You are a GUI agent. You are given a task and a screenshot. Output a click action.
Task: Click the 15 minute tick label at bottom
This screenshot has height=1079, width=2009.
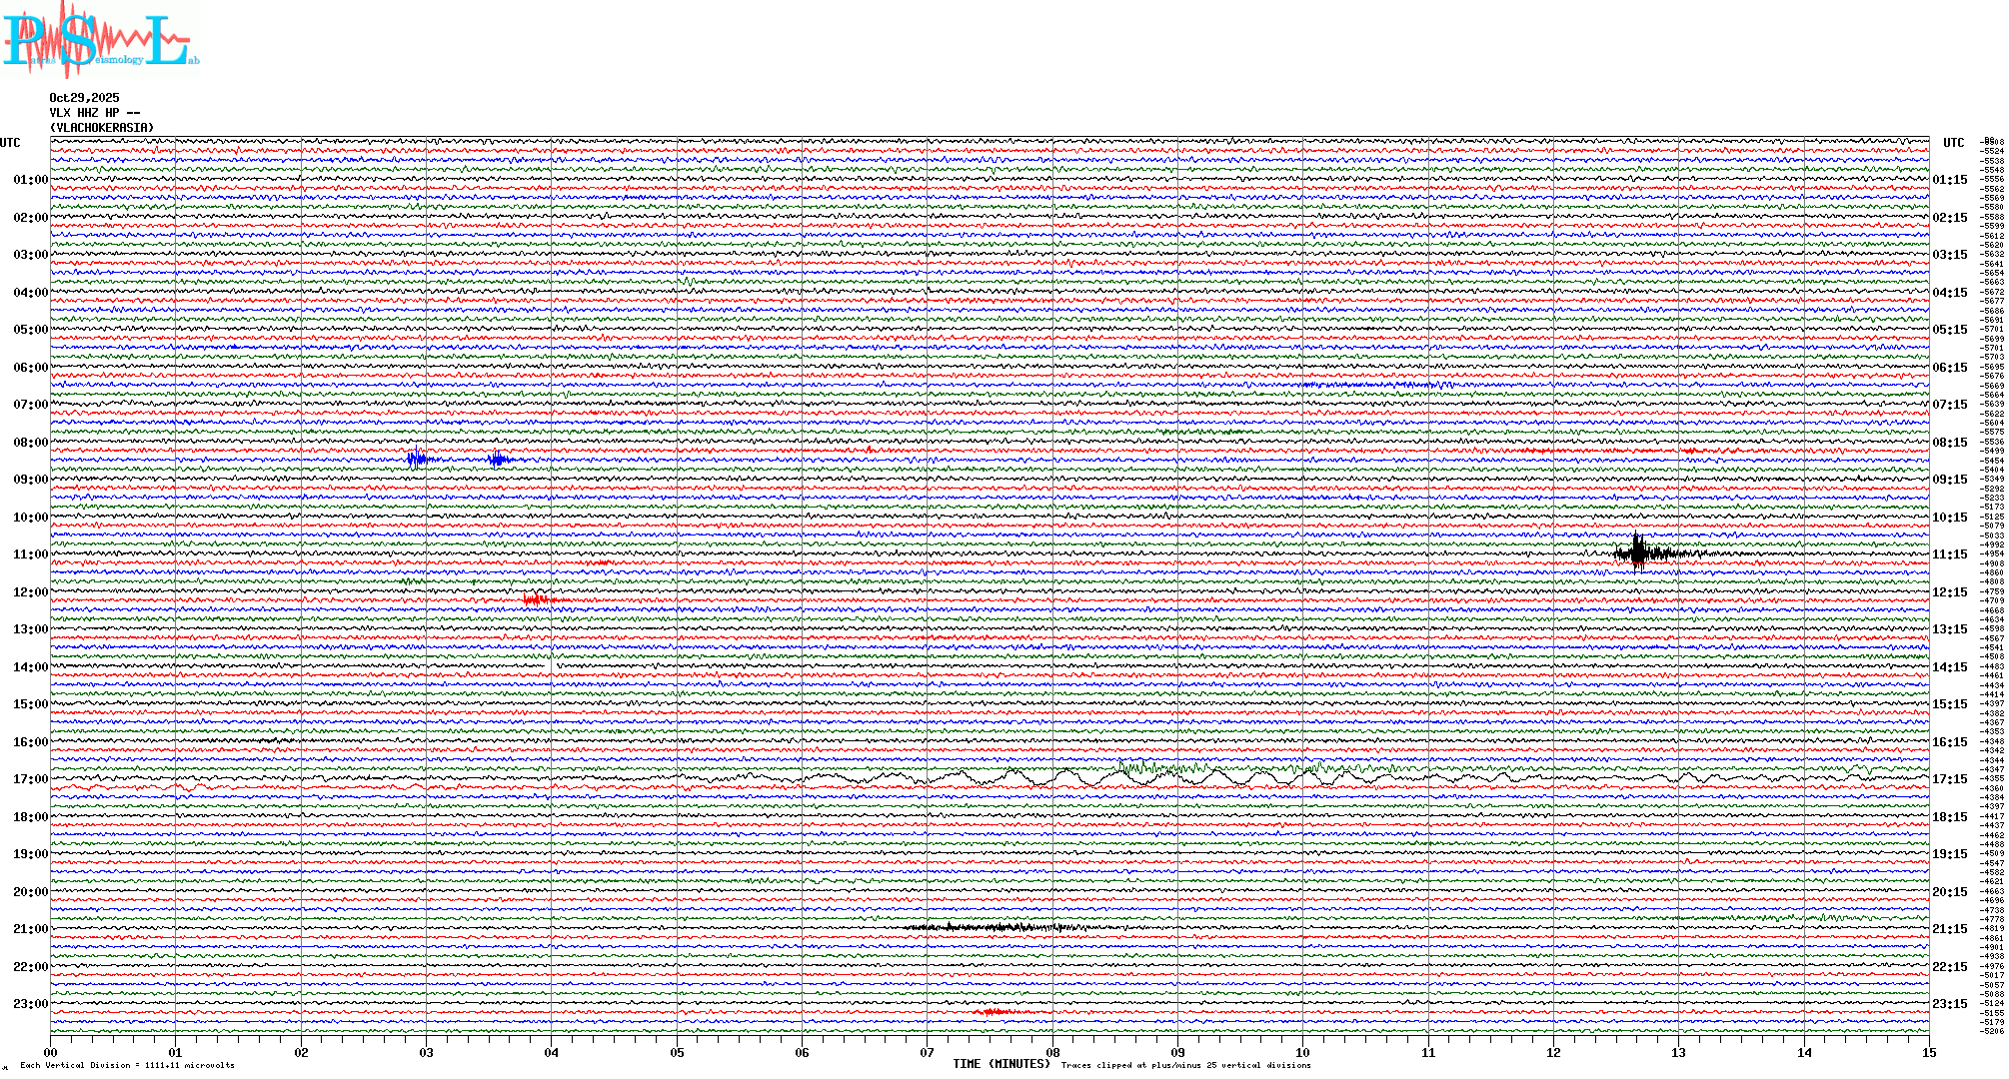pos(1929,1052)
